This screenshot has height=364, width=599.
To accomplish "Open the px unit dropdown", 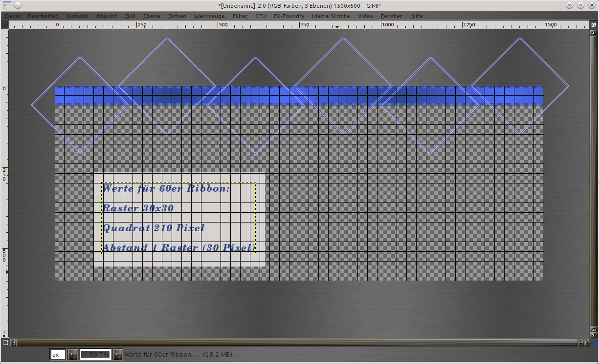I will tap(72, 355).
